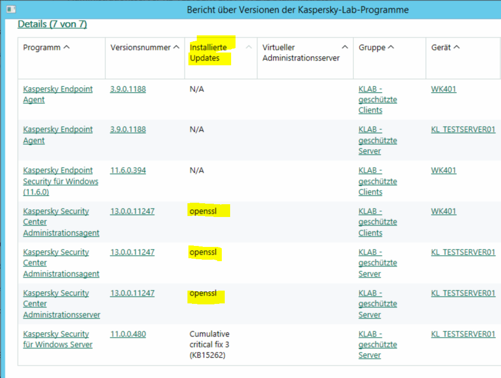Open Administrationsagent program link in WK401 row
Image resolution: width=501 pixels, height=378 pixels.
[x=61, y=222]
